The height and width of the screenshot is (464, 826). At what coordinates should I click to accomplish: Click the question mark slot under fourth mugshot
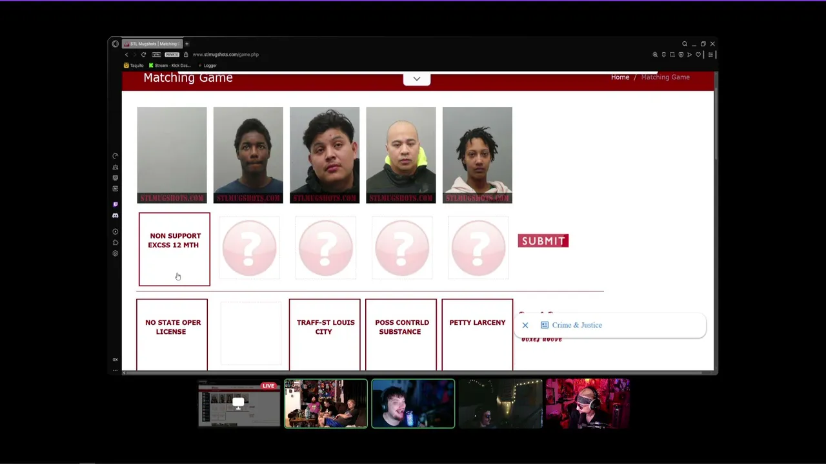tap(401, 248)
